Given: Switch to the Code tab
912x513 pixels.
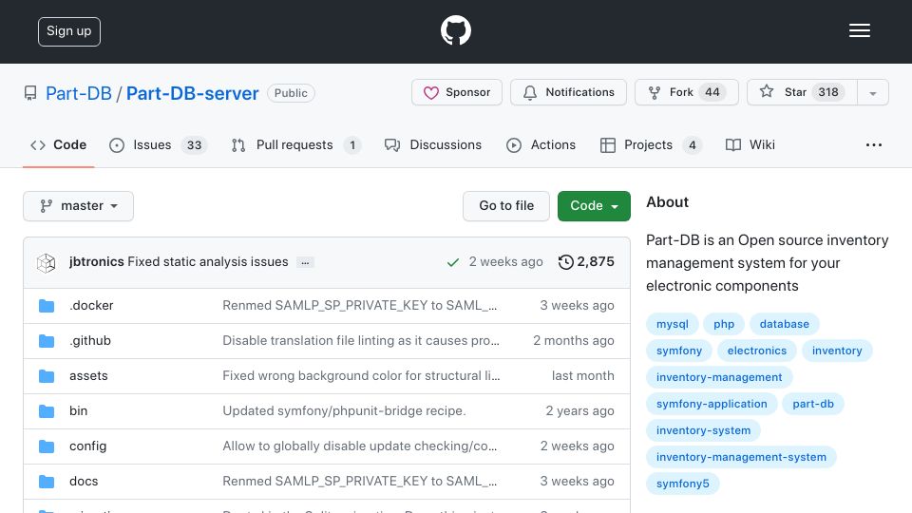Looking at the screenshot, I should point(58,144).
